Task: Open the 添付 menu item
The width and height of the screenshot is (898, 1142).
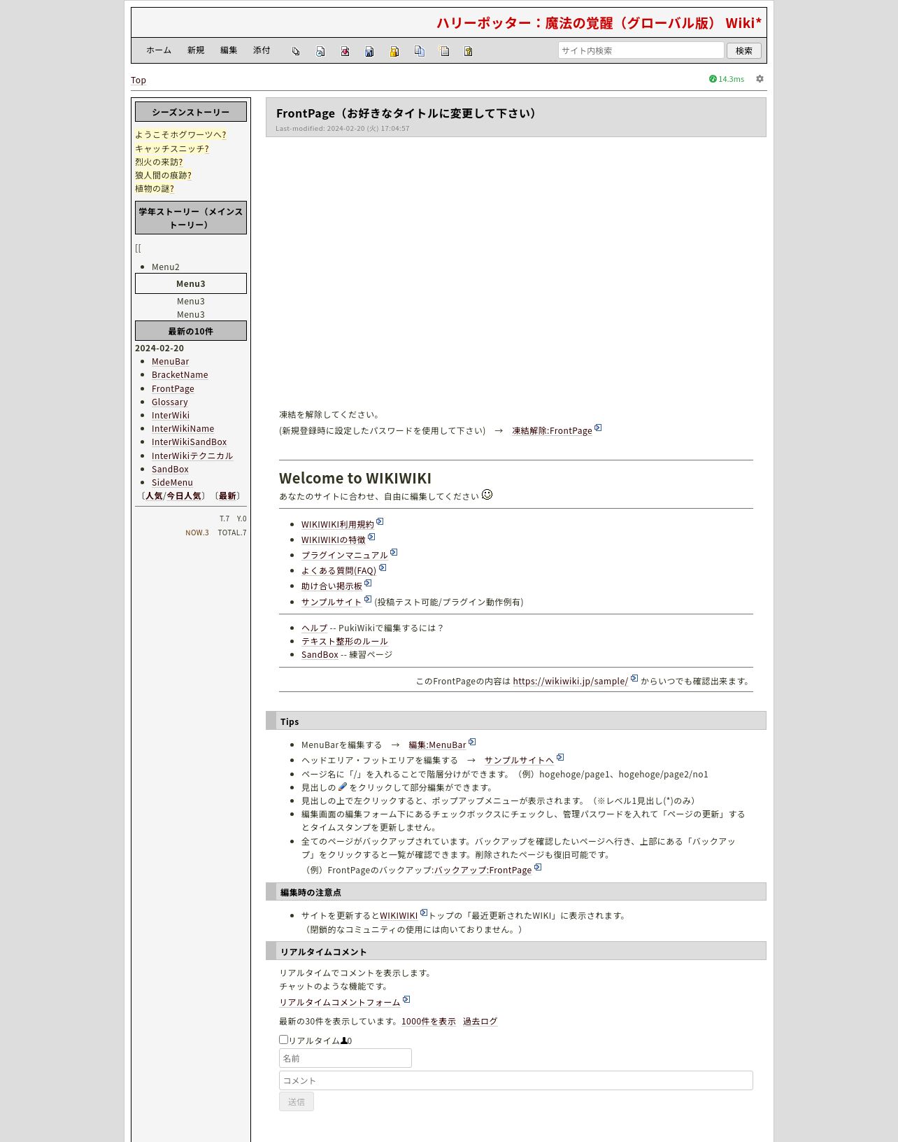Action: coord(262,50)
